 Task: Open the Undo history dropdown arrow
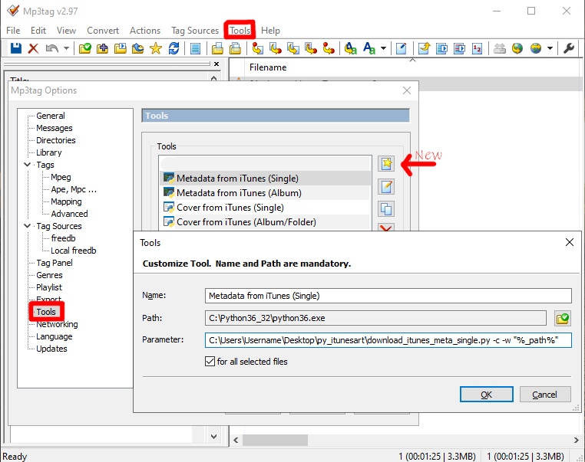coord(66,48)
